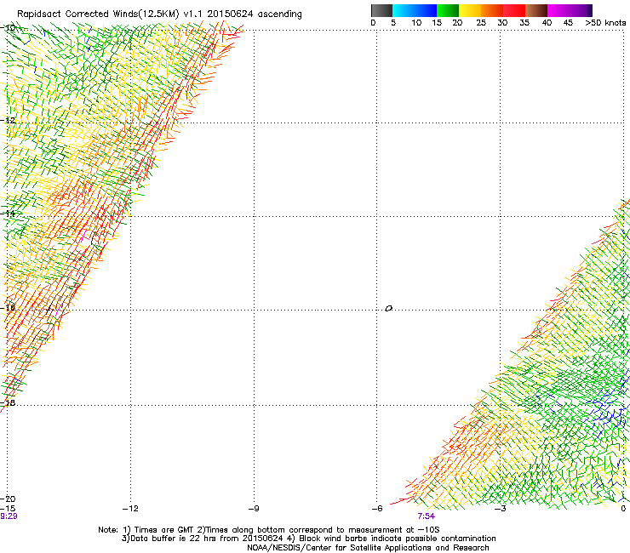The height and width of the screenshot is (553, 630).
Task: Click the purple '7:54' pass time label
Action: [x=426, y=516]
